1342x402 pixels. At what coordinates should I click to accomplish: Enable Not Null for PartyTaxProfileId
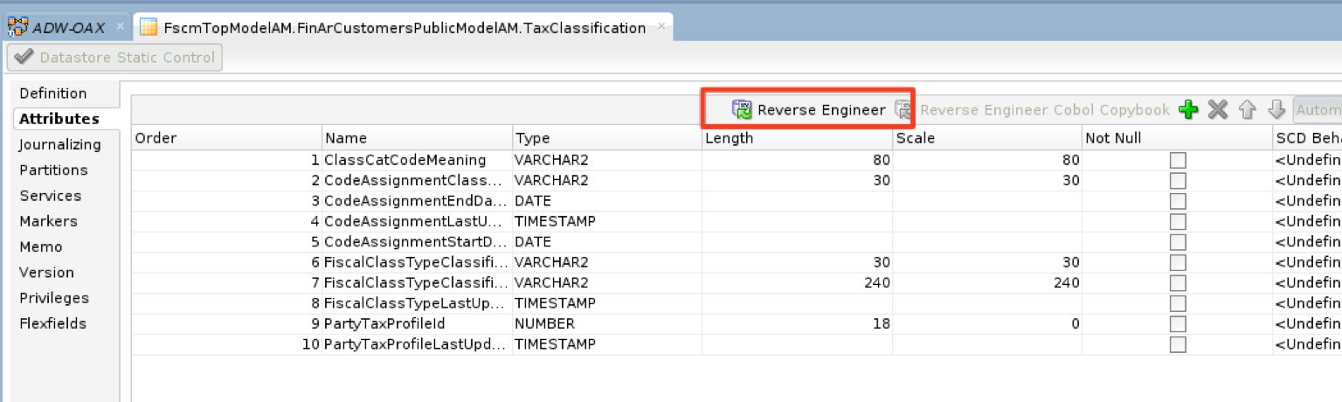[1178, 324]
